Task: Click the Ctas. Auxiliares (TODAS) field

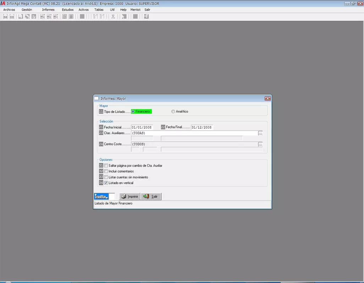Action: (x=194, y=133)
